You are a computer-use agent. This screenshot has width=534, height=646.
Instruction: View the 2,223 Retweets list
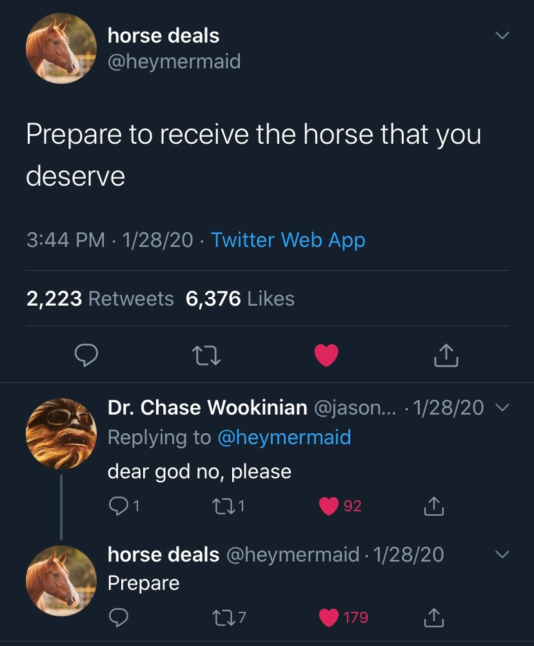100,299
